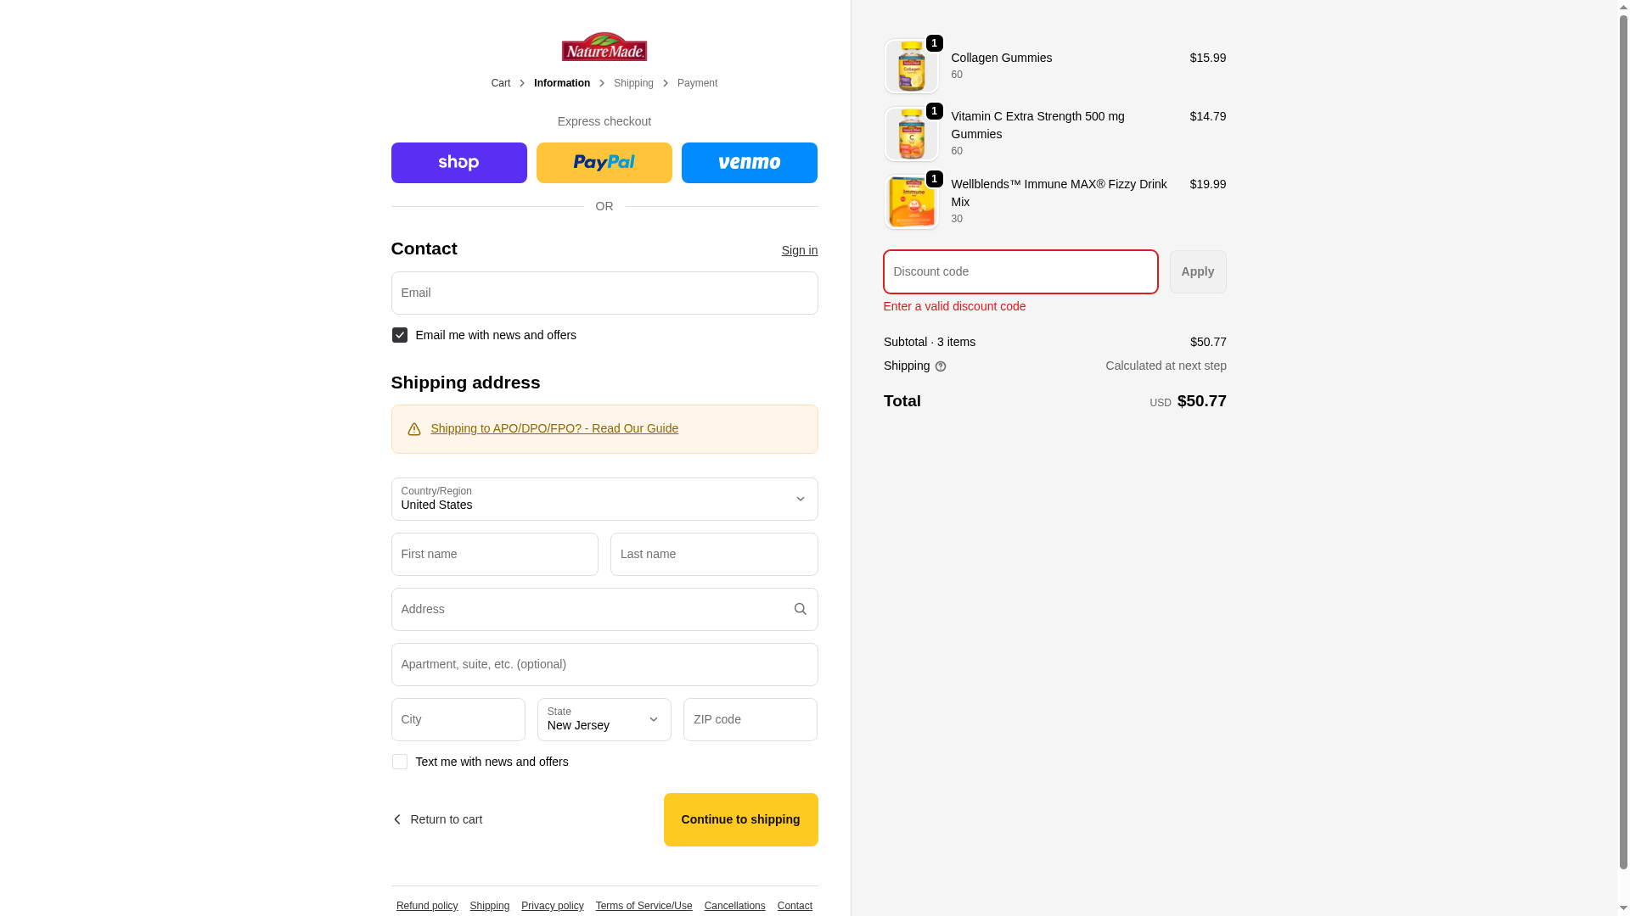The height and width of the screenshot is (916, 1630).
Task: Click the address search magnifier icon
Action: pyautogui.click(x=800, y=609)
